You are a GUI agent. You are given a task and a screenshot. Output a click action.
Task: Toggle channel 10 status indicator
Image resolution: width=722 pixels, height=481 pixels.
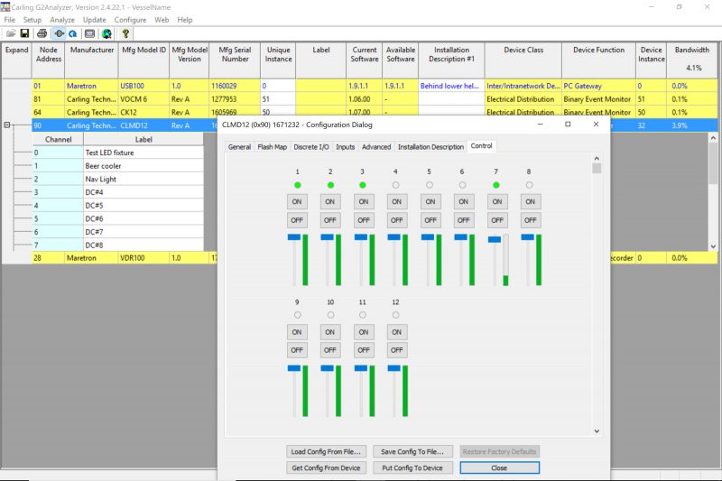pos(330,315)
